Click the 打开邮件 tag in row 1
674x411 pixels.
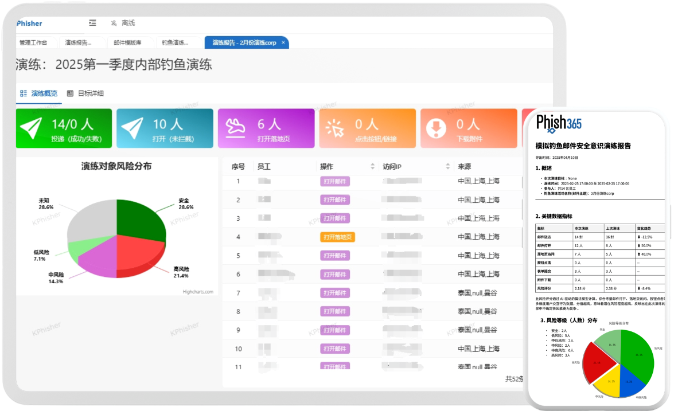(x=335, y=182)
